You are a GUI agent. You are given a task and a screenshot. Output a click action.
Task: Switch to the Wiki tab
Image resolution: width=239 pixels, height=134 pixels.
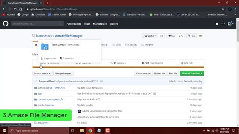click(117, 45)
